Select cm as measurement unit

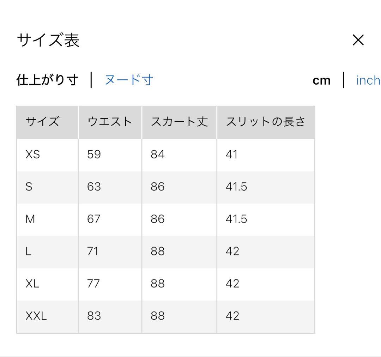pos(321,80)
